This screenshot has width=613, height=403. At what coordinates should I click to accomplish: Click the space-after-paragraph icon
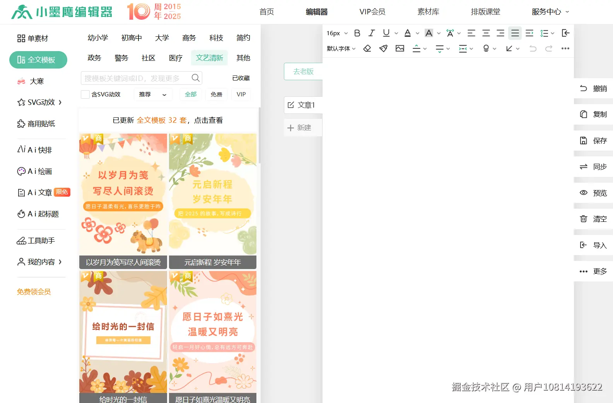tap(439, 48)
